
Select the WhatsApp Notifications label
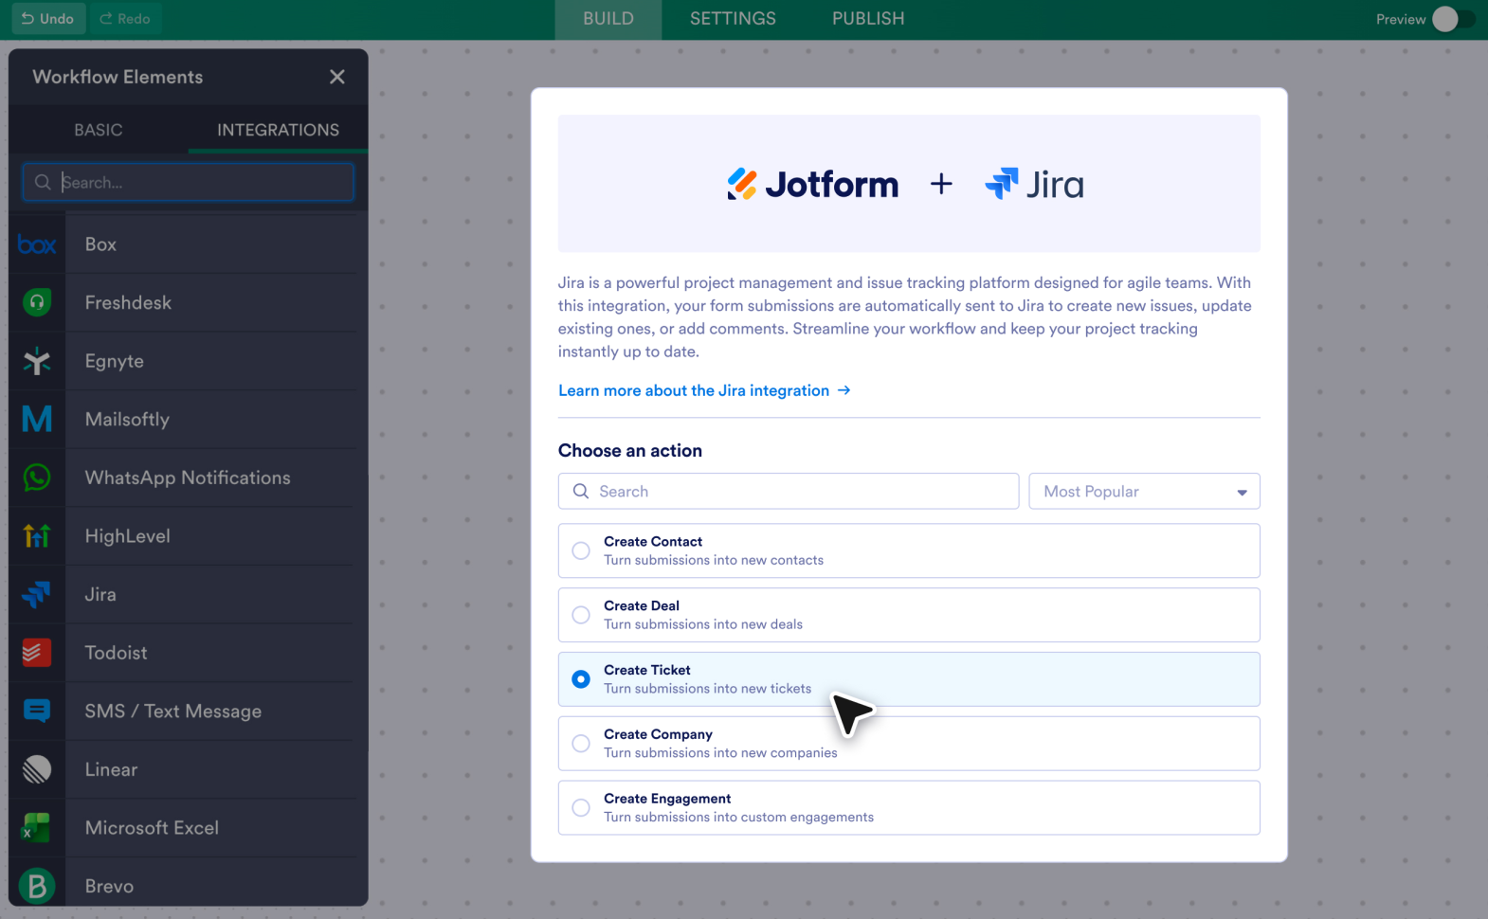coord(188,478)
